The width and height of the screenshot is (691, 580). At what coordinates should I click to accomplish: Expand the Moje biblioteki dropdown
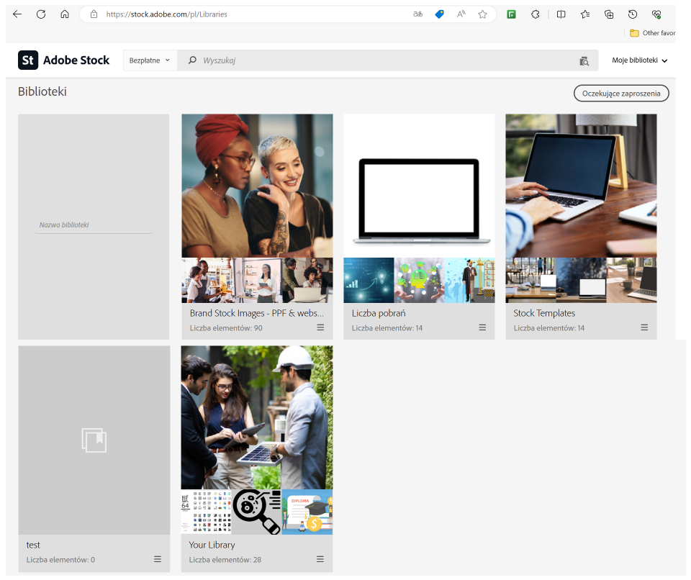639,60
